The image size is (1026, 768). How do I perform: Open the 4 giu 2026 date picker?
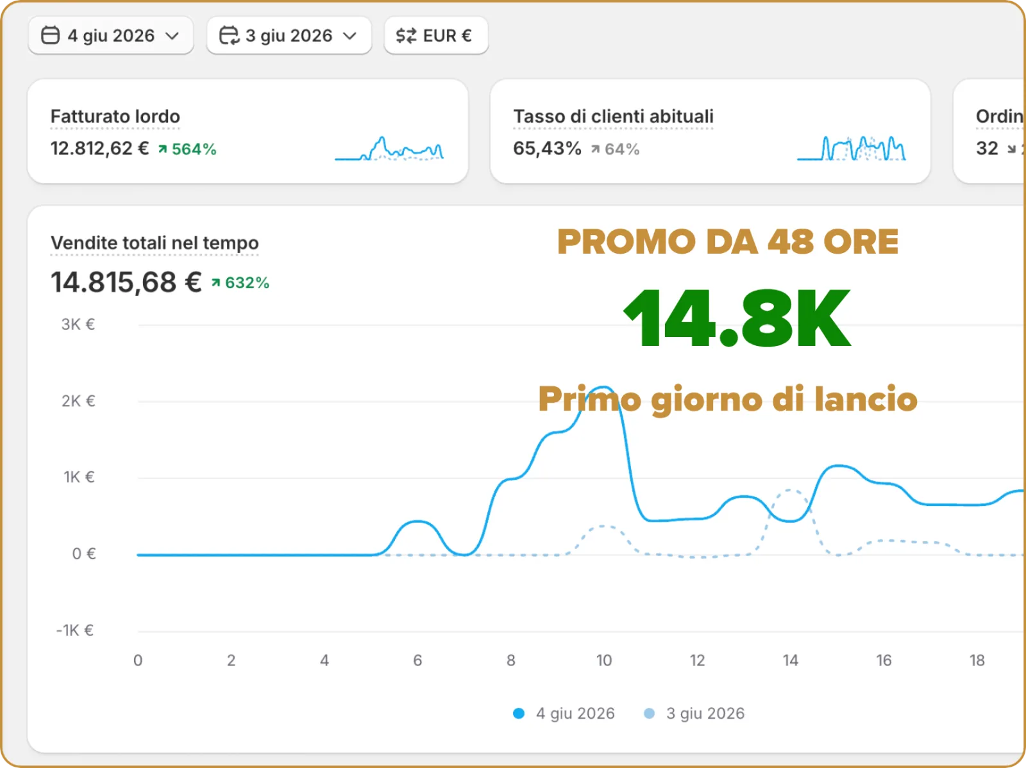coord(110,35)
